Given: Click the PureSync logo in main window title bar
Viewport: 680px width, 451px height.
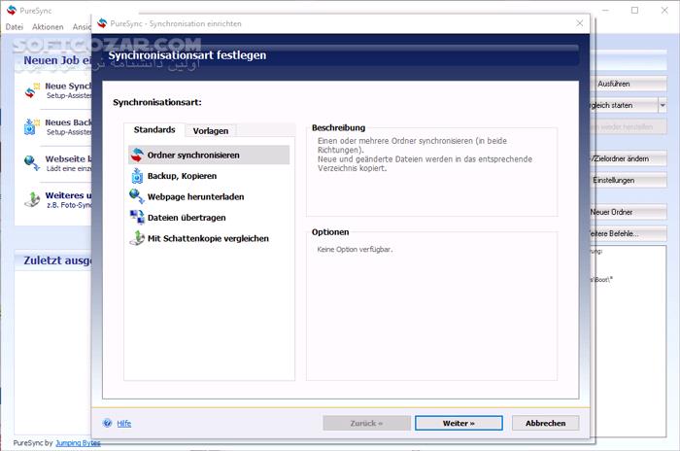Looking at the screenshot, I should [12, 11].
